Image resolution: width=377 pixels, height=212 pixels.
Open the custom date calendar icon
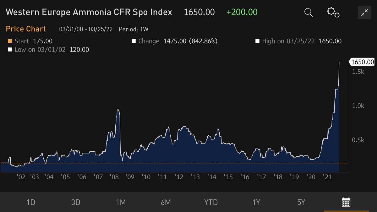click(346, 202)
